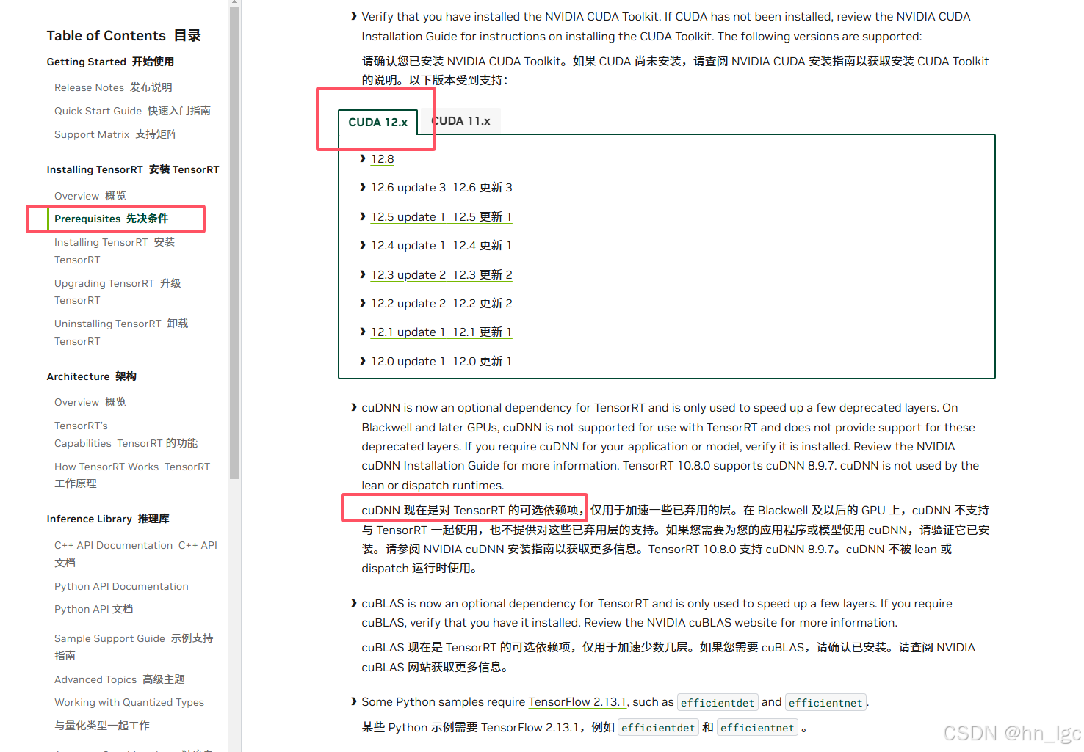1084x752 pixels.
Task: Open the Quick Start Guide sidebar entry
Action: pos(132,111)
